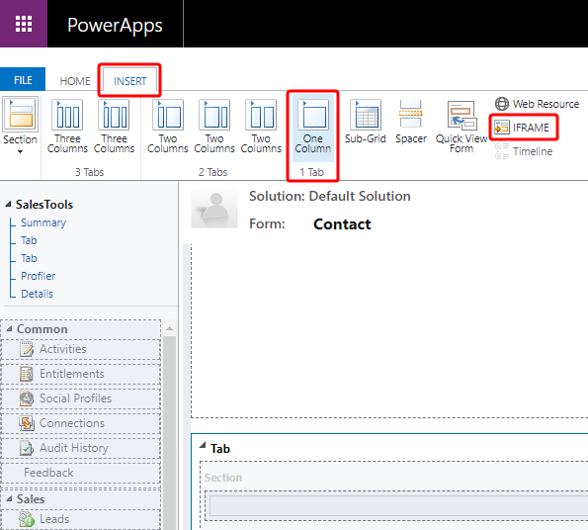Screen dimensions: 588x530
Task: Click scrollbar up arrow in navigation pane
Action: (170, 328)
